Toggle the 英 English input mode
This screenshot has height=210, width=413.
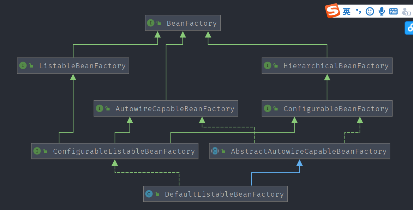coord(347,12)
